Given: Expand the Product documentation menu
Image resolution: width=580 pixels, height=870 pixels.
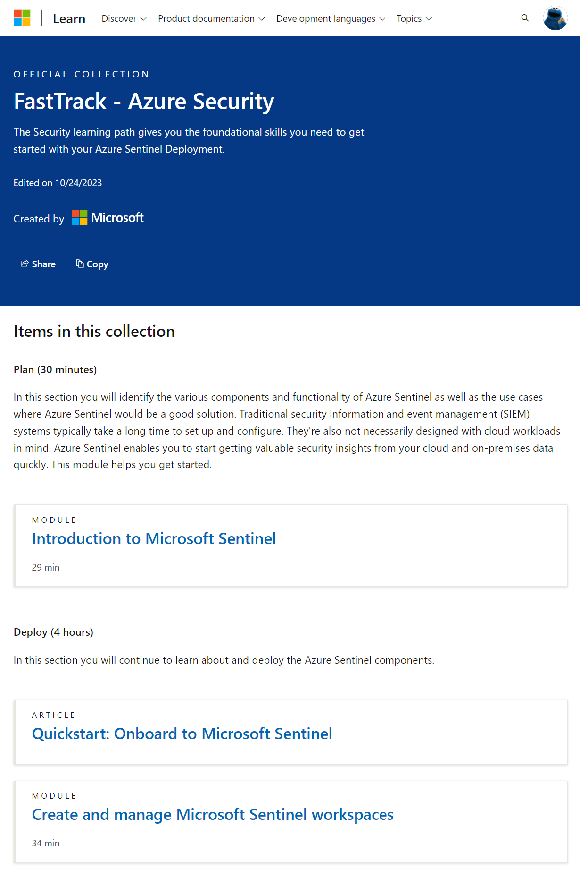Looking at the screenshot, I should point(211,18).
